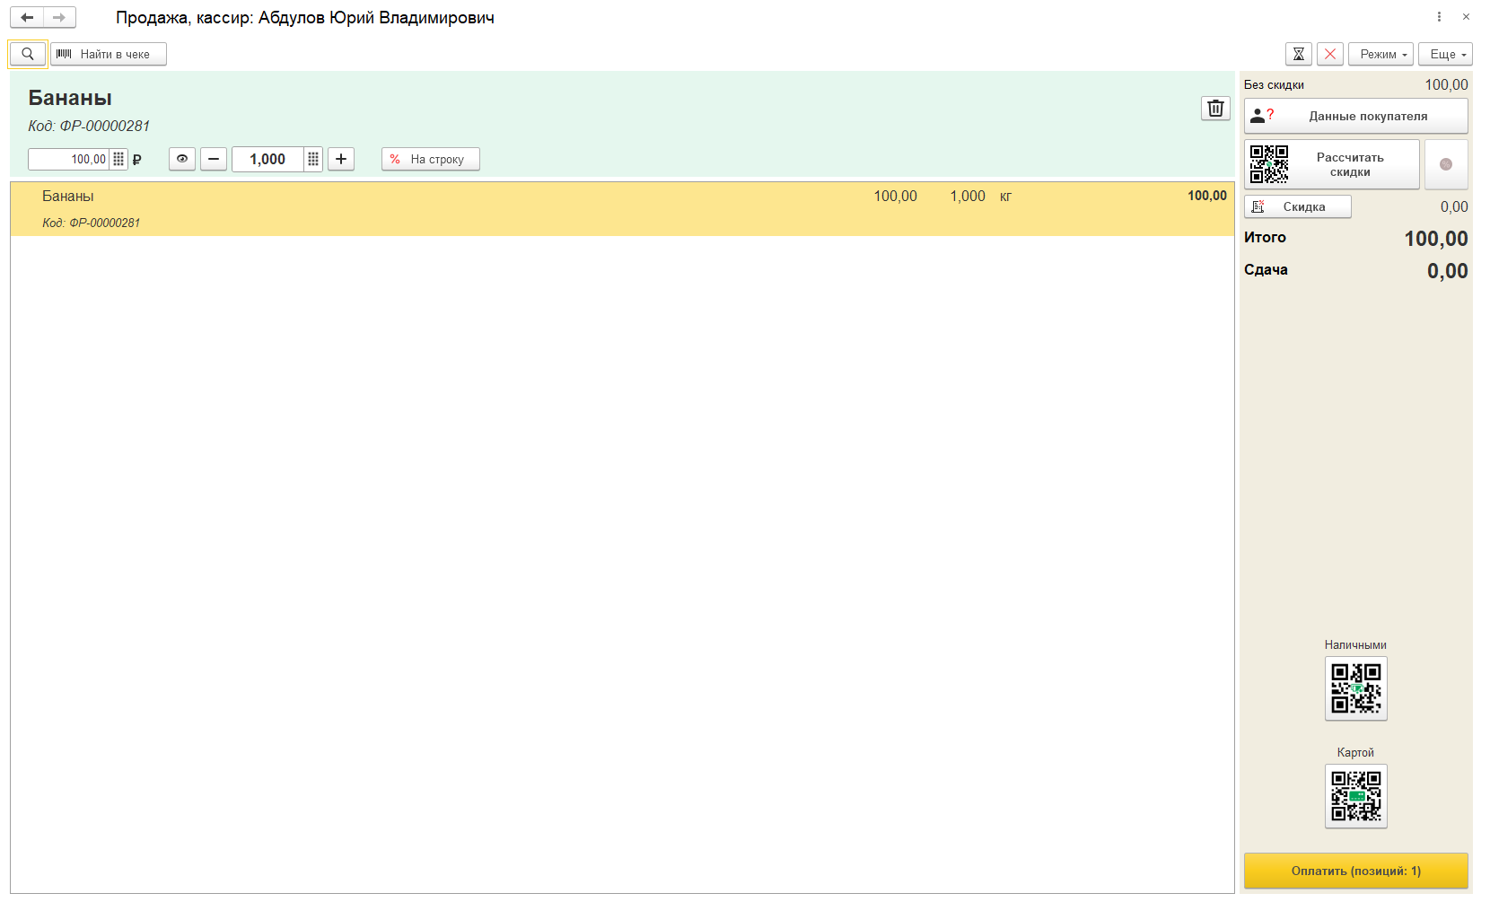Decrease quantity with the minus button

tap(213, 160)
